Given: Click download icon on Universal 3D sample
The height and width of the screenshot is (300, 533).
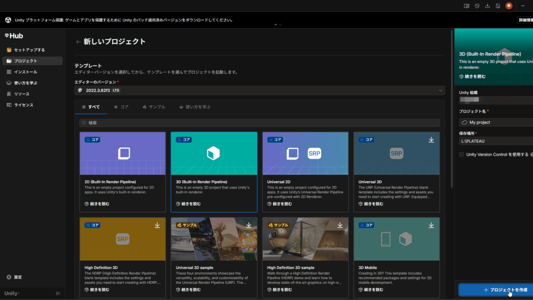Looking at the screenshot, I should tap(249, 225).
